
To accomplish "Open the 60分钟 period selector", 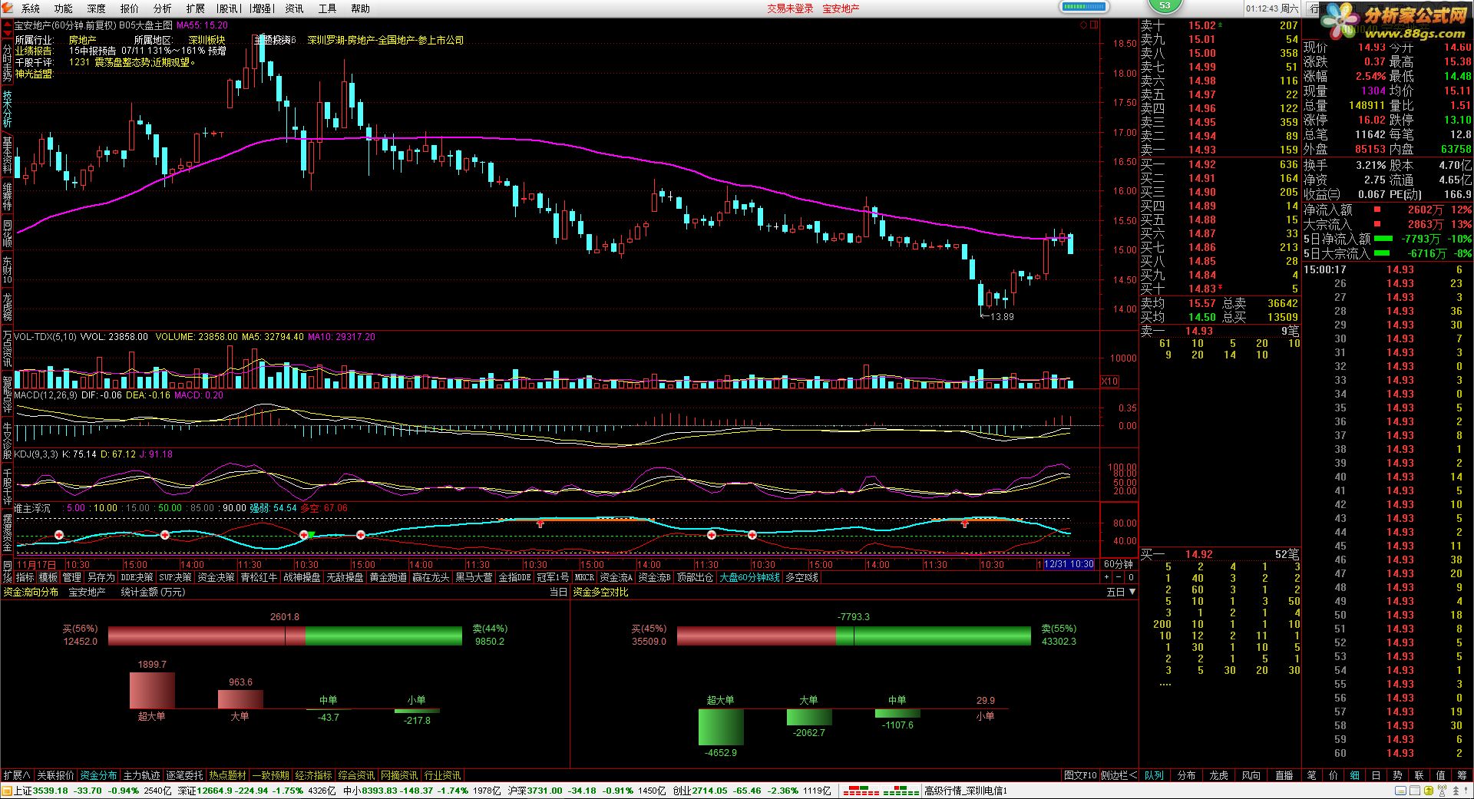I will click(1119, 564).
